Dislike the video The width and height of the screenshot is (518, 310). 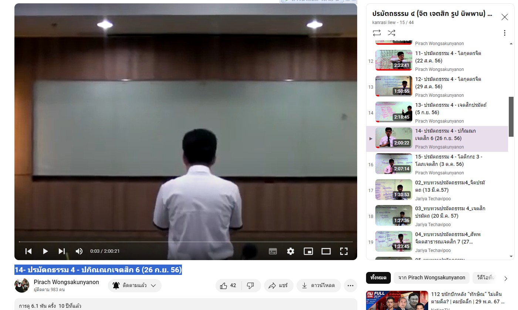tap(251, 286)
